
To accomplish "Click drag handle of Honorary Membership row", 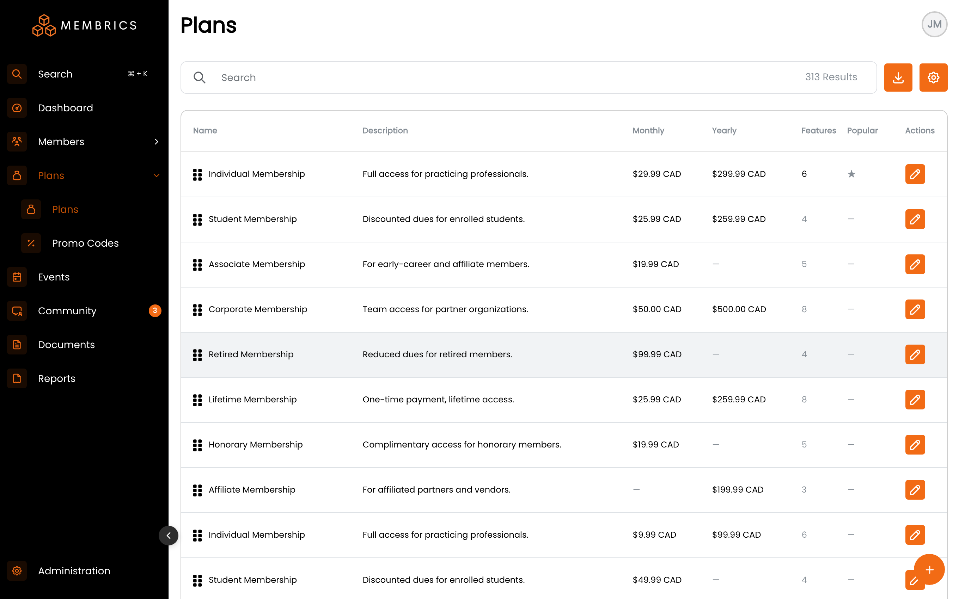I will (197, 445).
